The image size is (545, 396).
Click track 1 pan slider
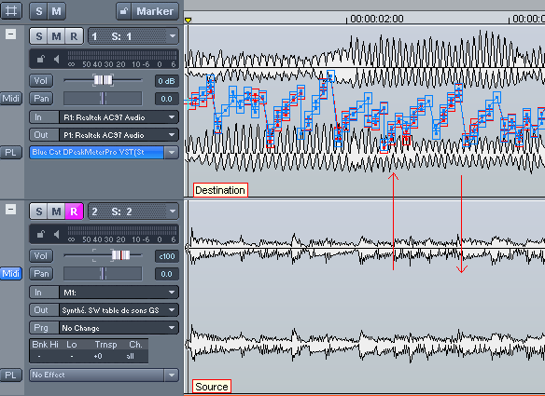pos(103,98)
